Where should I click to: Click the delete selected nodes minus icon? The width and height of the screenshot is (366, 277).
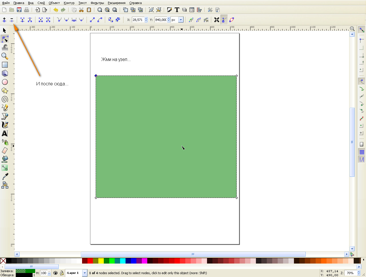click(12, 20)
